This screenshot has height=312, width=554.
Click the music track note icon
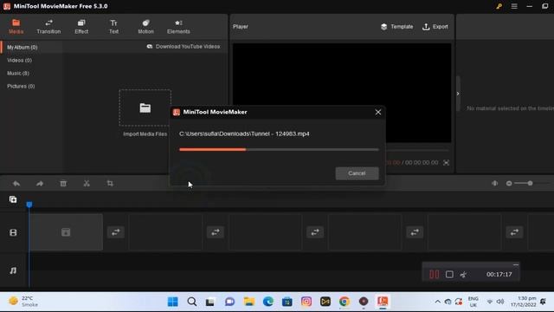pos(13,270)
